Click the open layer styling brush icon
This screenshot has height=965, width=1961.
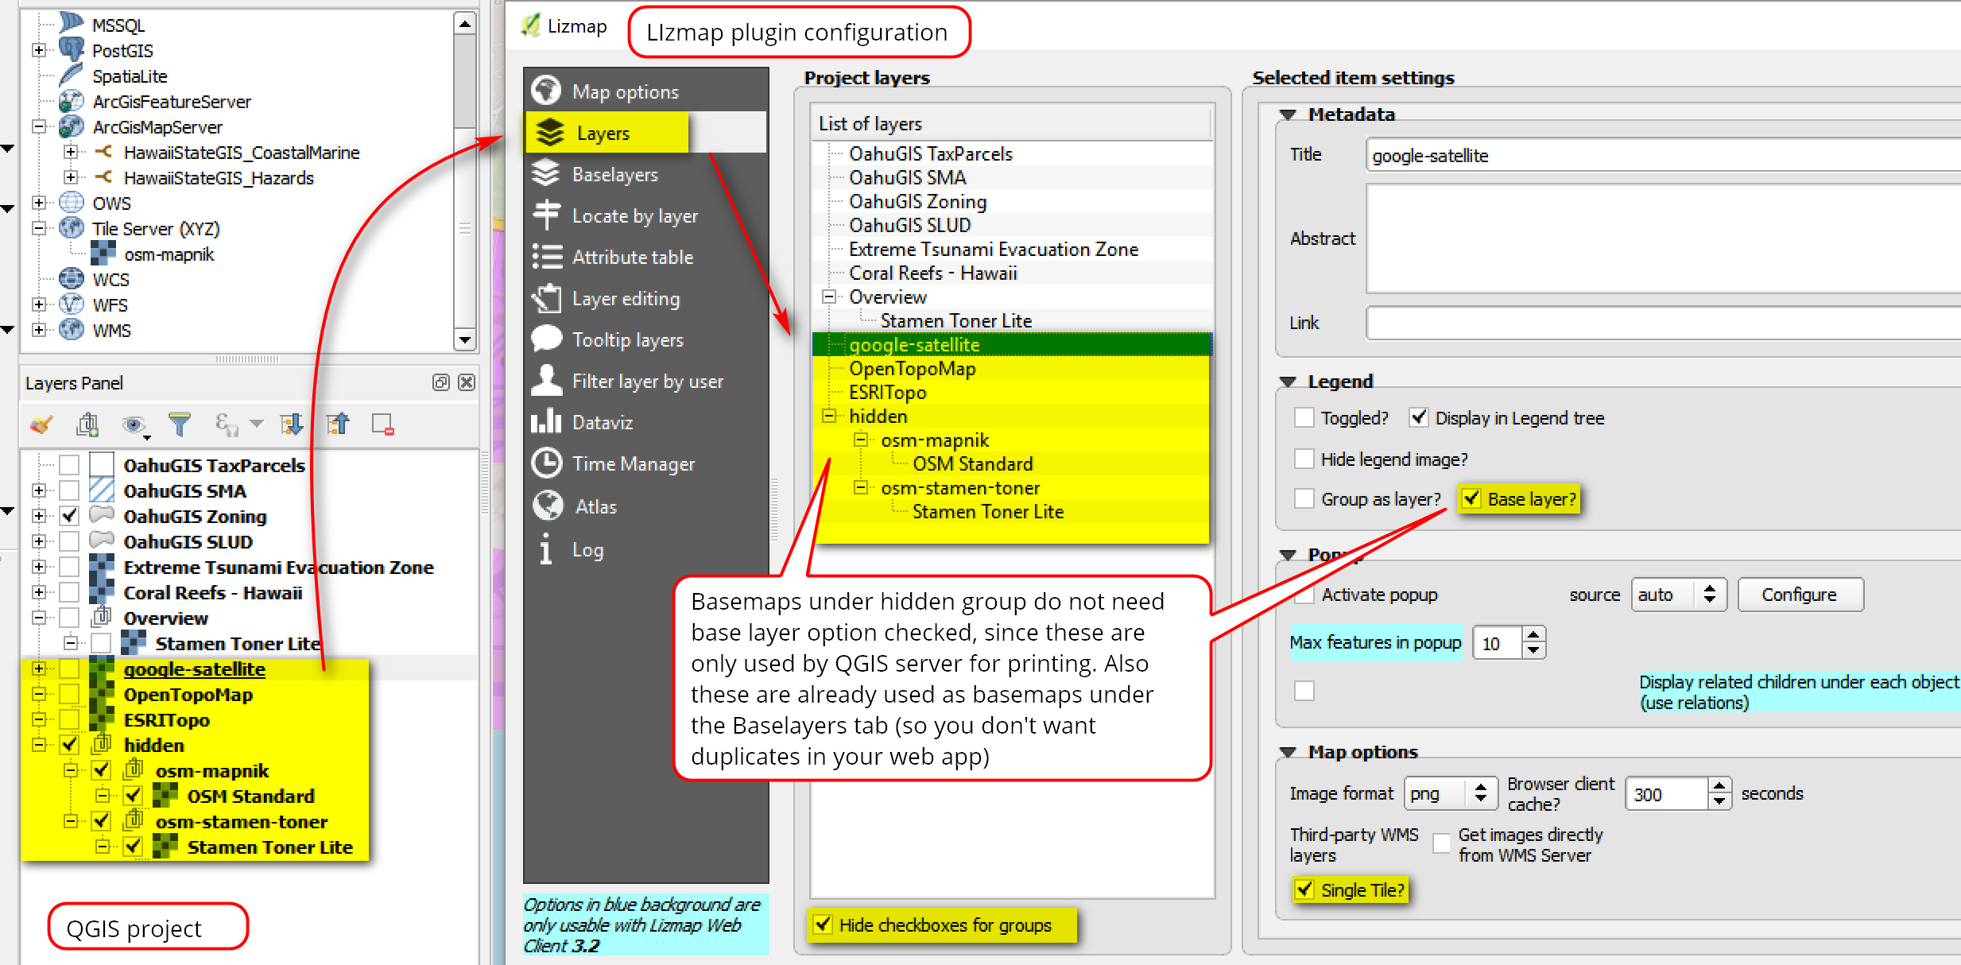(41, 424)
